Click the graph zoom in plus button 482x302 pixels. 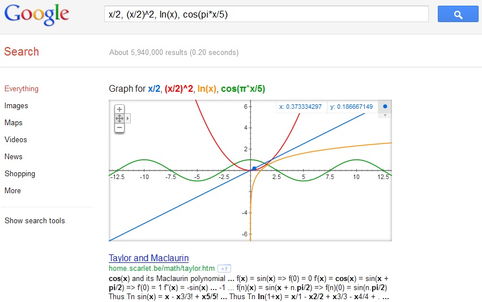pos(120,109)
